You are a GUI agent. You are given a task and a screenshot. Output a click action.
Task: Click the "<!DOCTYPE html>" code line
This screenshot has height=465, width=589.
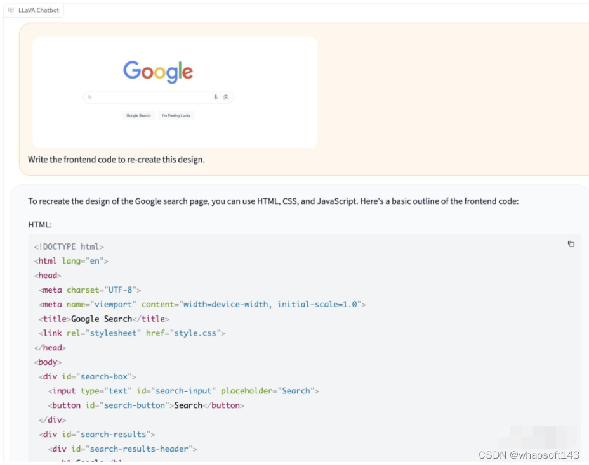(x=69, y=246)
